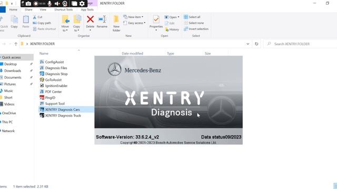The image size is (337, 189).
Task: Open the Short folder in Quick access
Action: point(8,98)
